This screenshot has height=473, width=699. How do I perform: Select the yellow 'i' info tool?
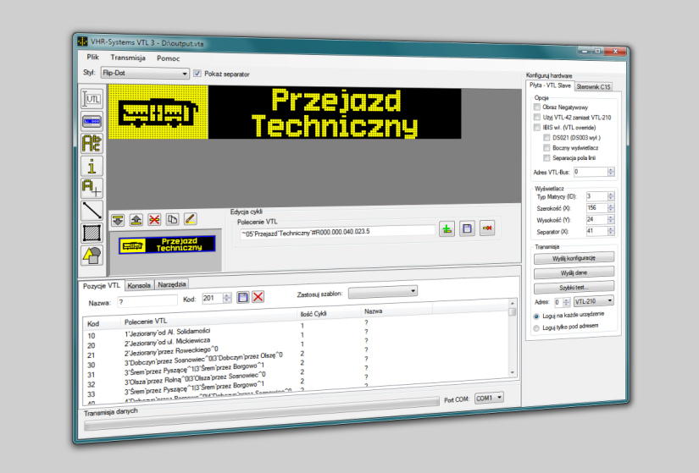pyautogui.click(x=92, y=166)
